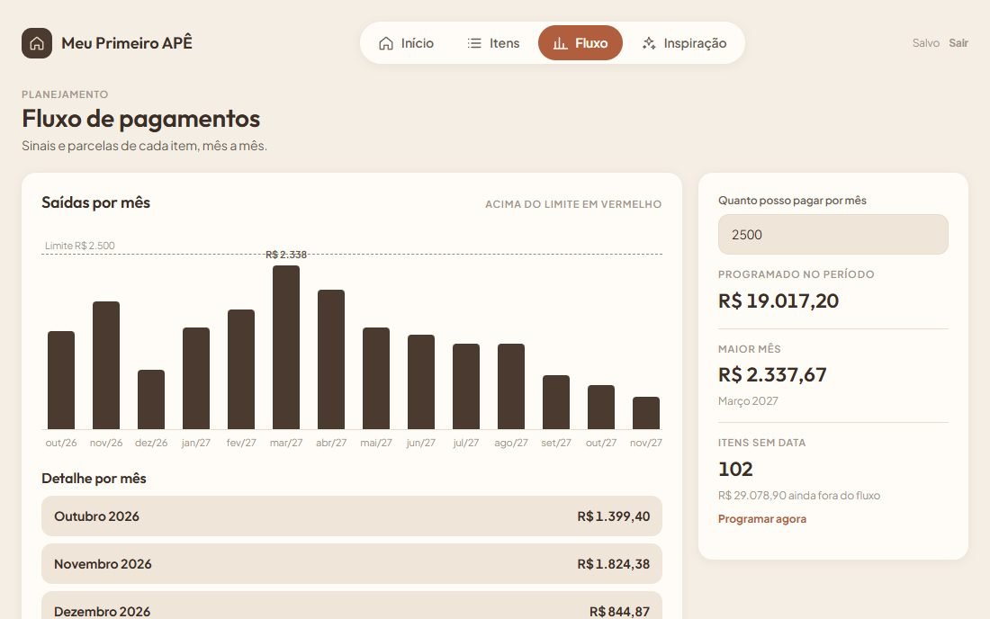The image size is (990, 619).
Task: Click the R$ 2.338 label above the bar
Action: pos(286,255)
